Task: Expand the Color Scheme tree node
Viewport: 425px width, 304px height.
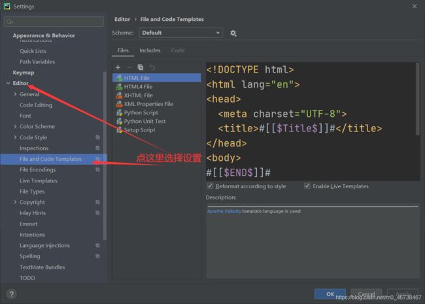Action: [14, 126]
